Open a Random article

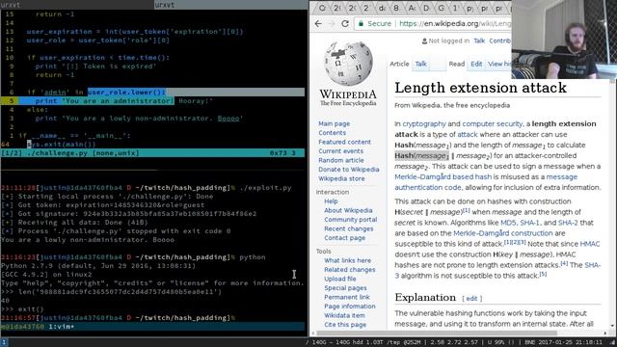point(340,160)
